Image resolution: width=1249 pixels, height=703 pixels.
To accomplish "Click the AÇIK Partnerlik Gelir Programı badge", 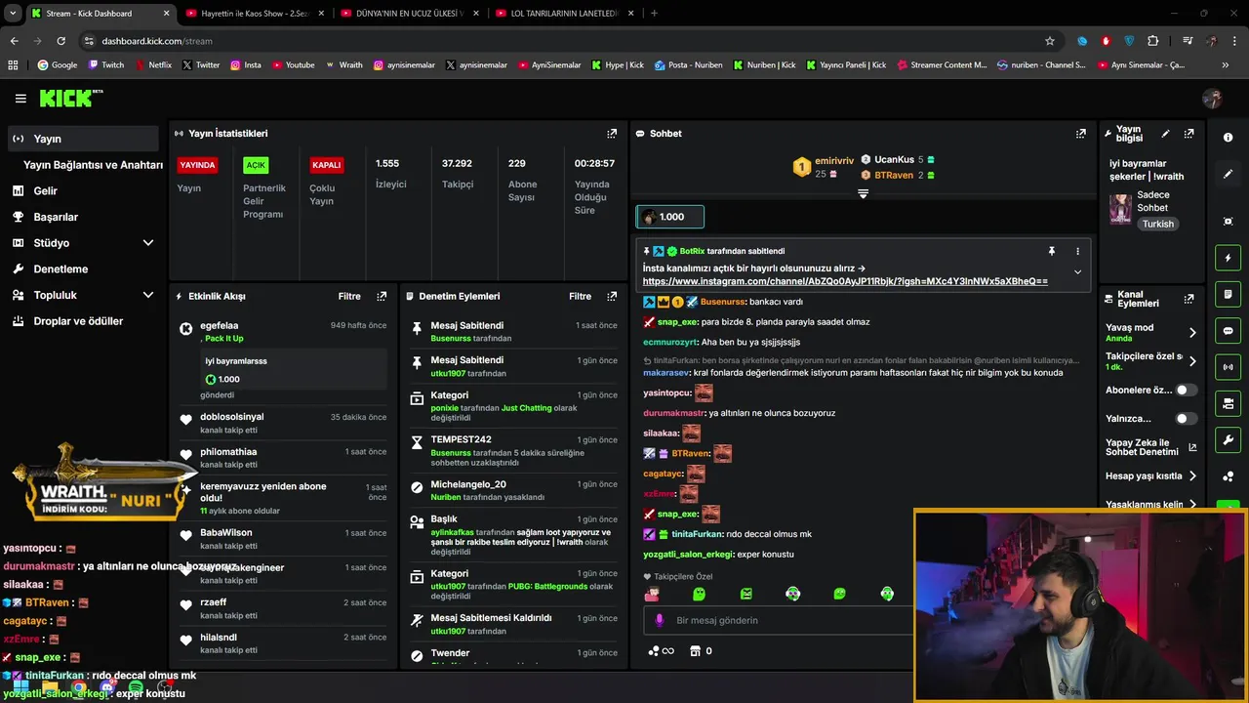I will click(256, 165).
